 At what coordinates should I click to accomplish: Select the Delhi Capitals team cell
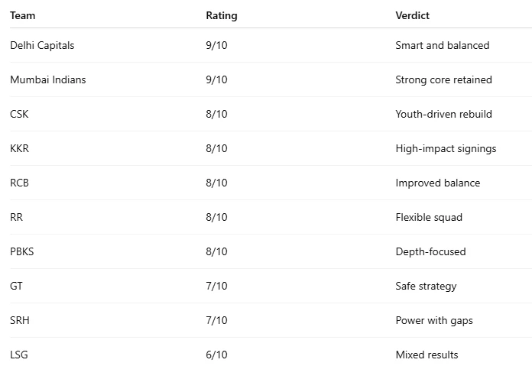tap(42, 45)
